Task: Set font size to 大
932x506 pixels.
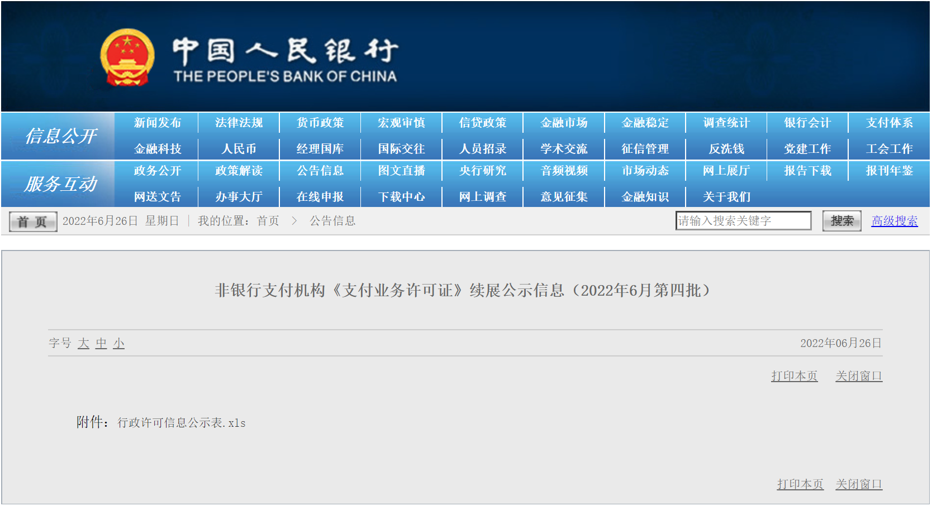Action: click(x=84, y=343)
